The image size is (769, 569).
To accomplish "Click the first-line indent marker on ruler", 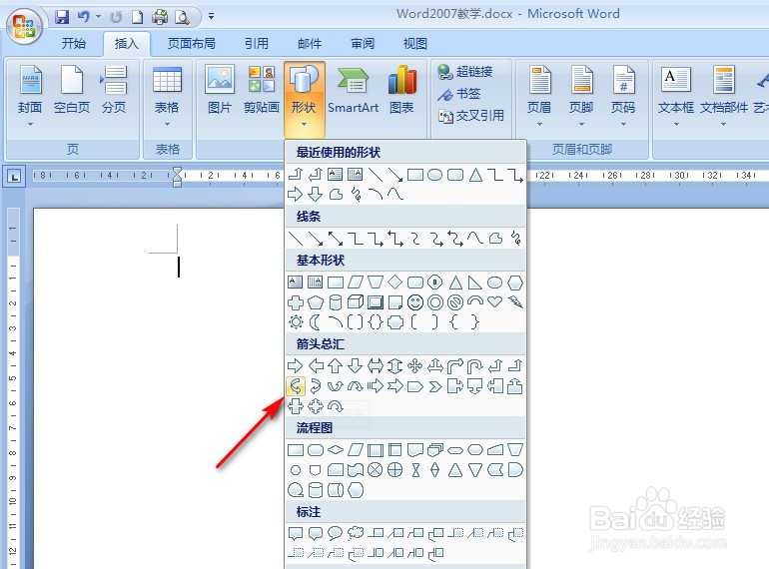I will (x=178, y=171).
